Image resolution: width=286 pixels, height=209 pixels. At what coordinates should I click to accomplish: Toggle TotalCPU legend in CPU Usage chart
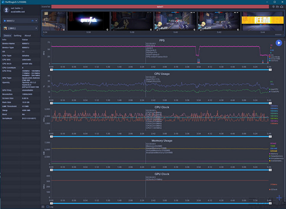click(x=274, y=91)
